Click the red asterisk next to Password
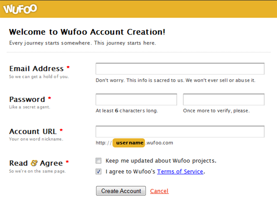The image size is (277, 209). [49, 98]
